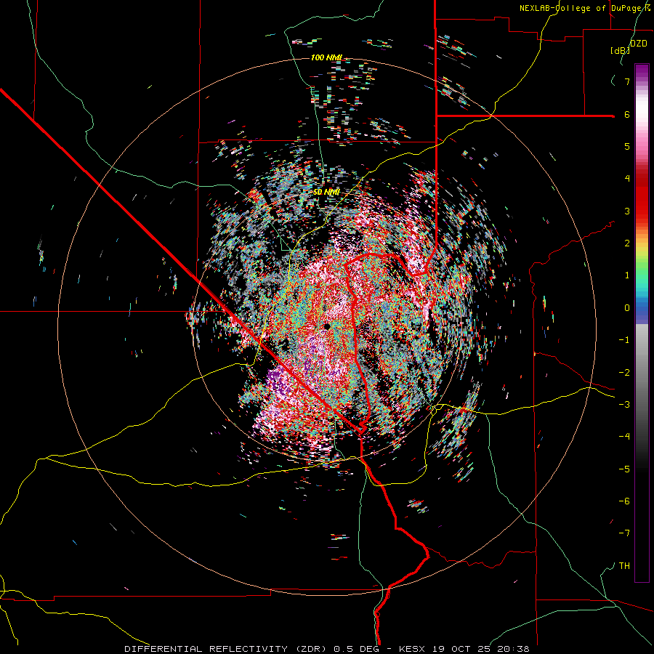Image resolution: width=654 pixels, height=654 pixels.
Task: Click the 3 value on color scale
Action: coord(627,211)
